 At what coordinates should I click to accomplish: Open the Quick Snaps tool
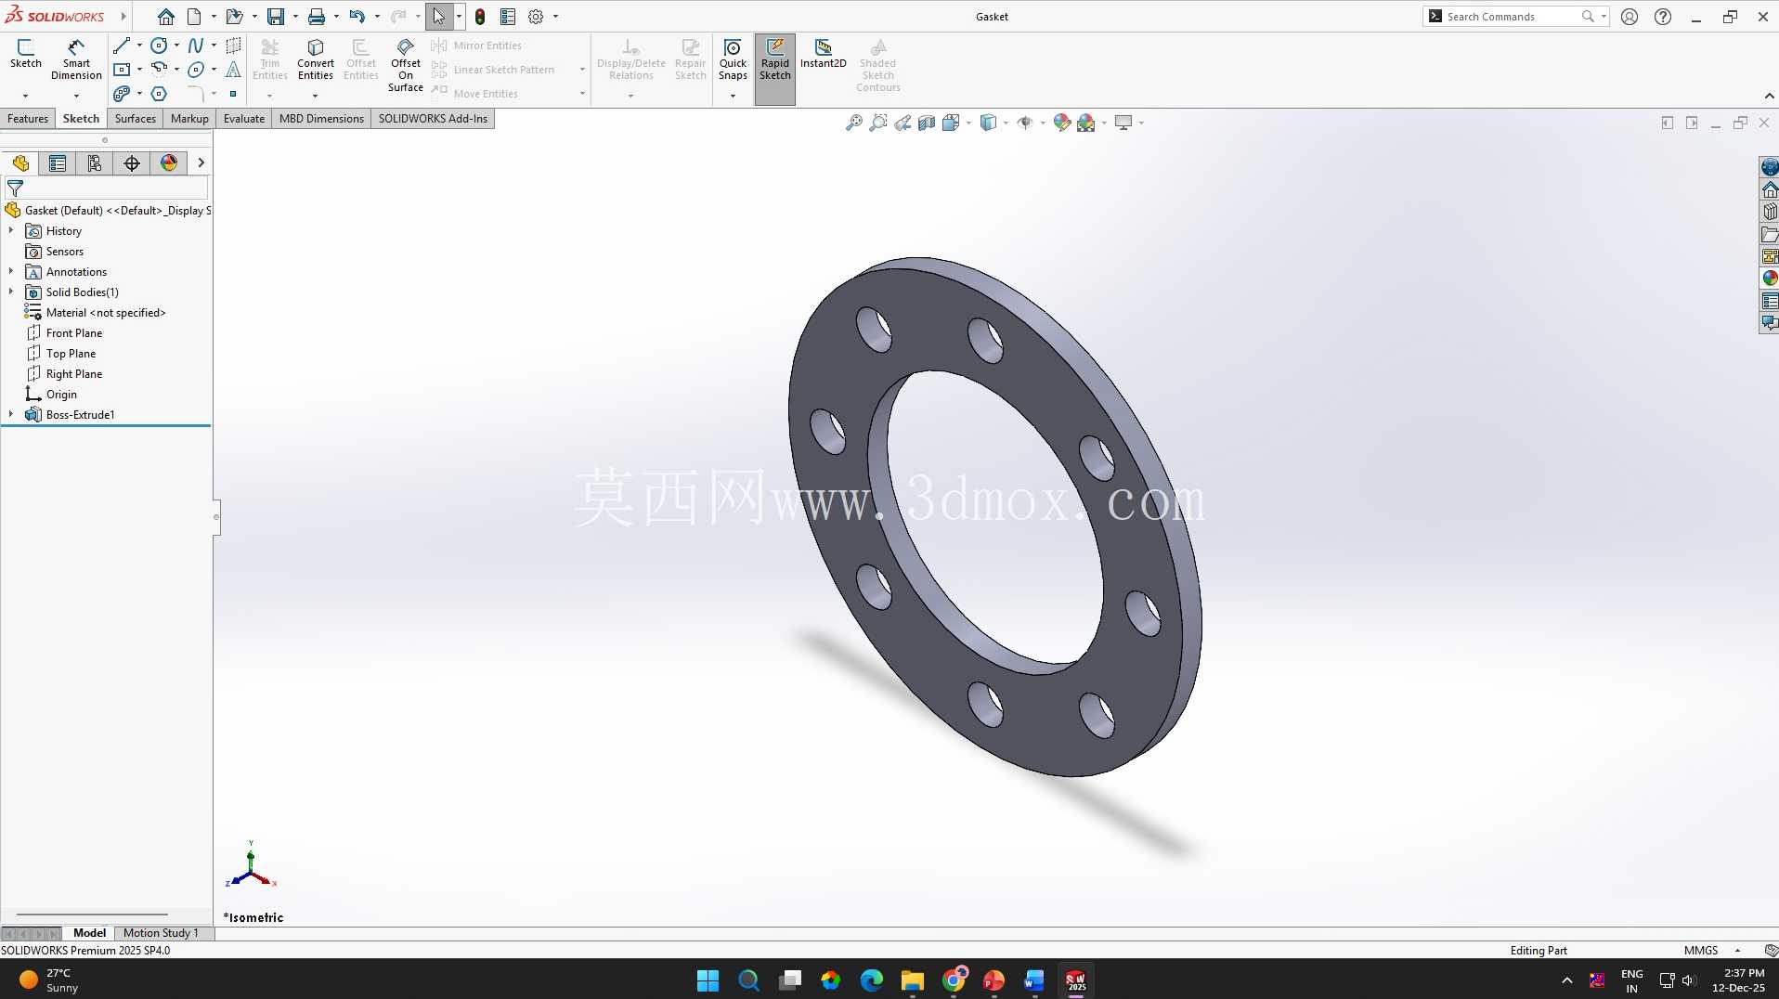click(733, 59)
